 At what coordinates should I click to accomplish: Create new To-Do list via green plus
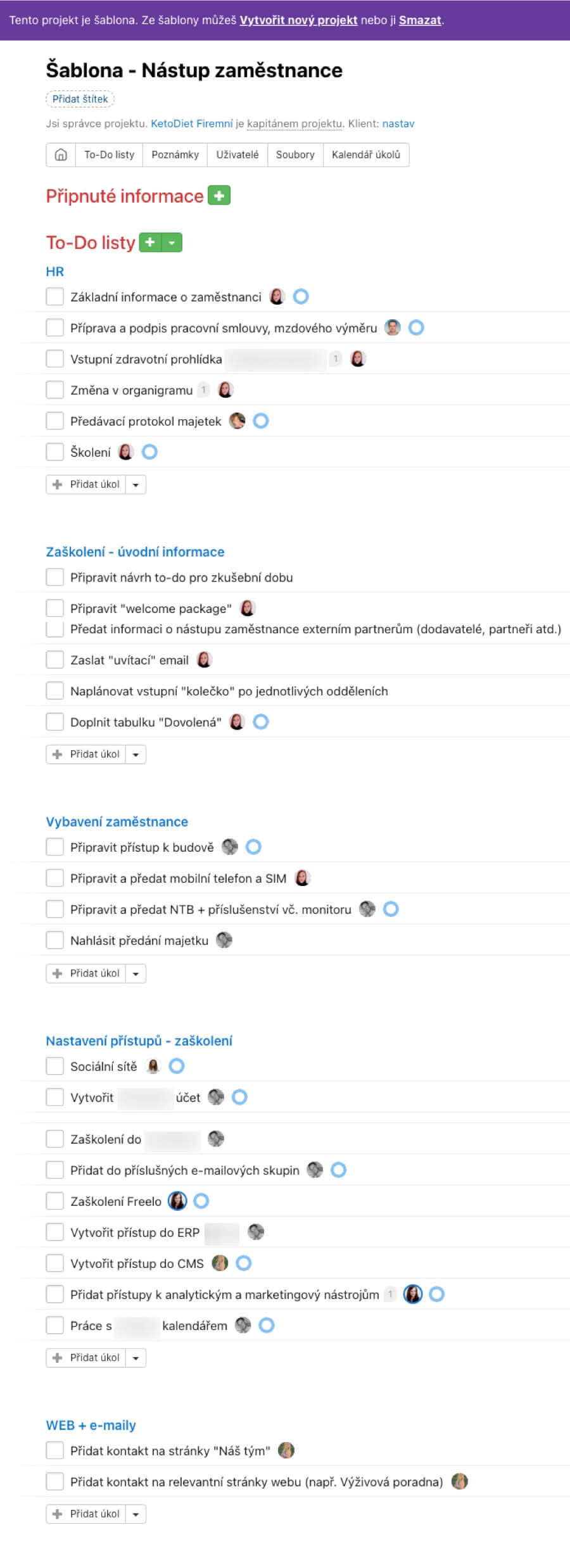(150, 242)
